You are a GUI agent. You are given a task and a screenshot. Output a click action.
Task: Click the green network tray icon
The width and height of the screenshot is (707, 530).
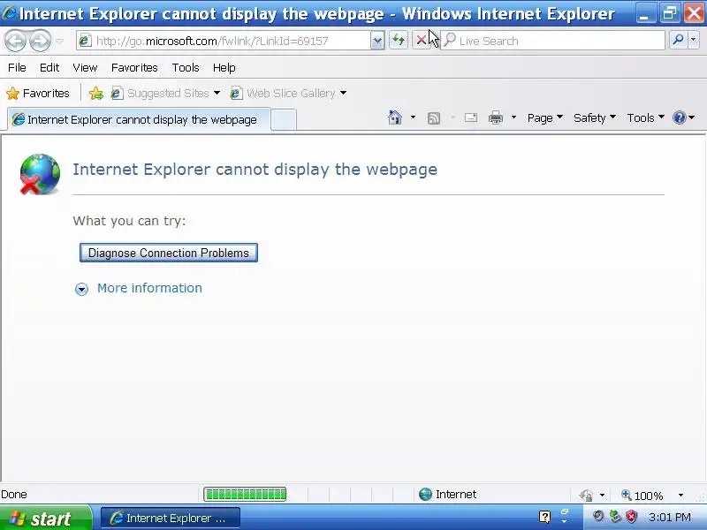(x=614, y=517)
